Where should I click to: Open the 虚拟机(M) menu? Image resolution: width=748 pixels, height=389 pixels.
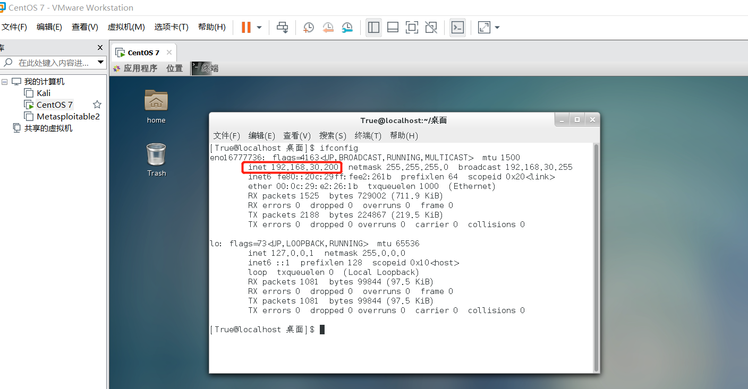pos(126,27)
